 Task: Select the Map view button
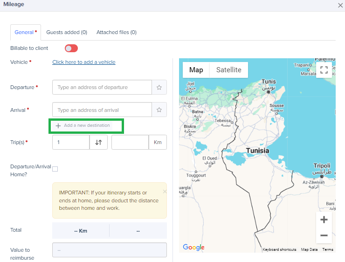[196, 70]
